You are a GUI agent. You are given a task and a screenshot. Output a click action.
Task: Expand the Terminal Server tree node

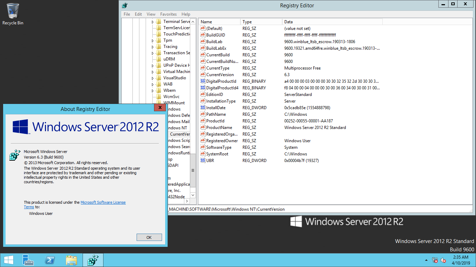pyautogui.click(x=153, y=22)
